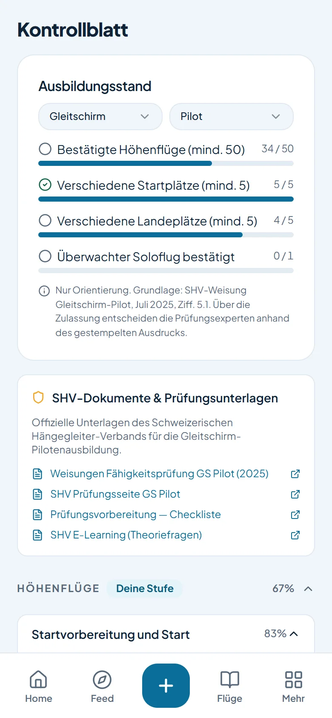This screenshot has height=718, width=332.
Task: Tap the plus add button
Action: click(x=166, y=686)
